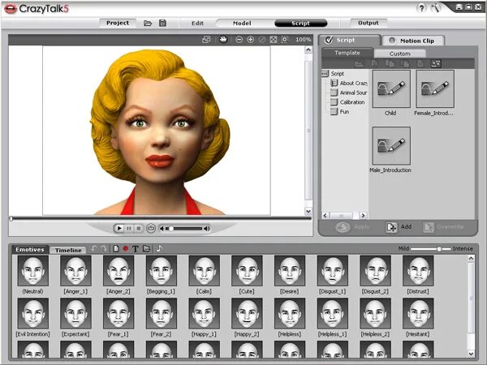The height and width of the screenshot is (365, 487).
Task: Stop the playback
Action: click(x=139, y=229)
